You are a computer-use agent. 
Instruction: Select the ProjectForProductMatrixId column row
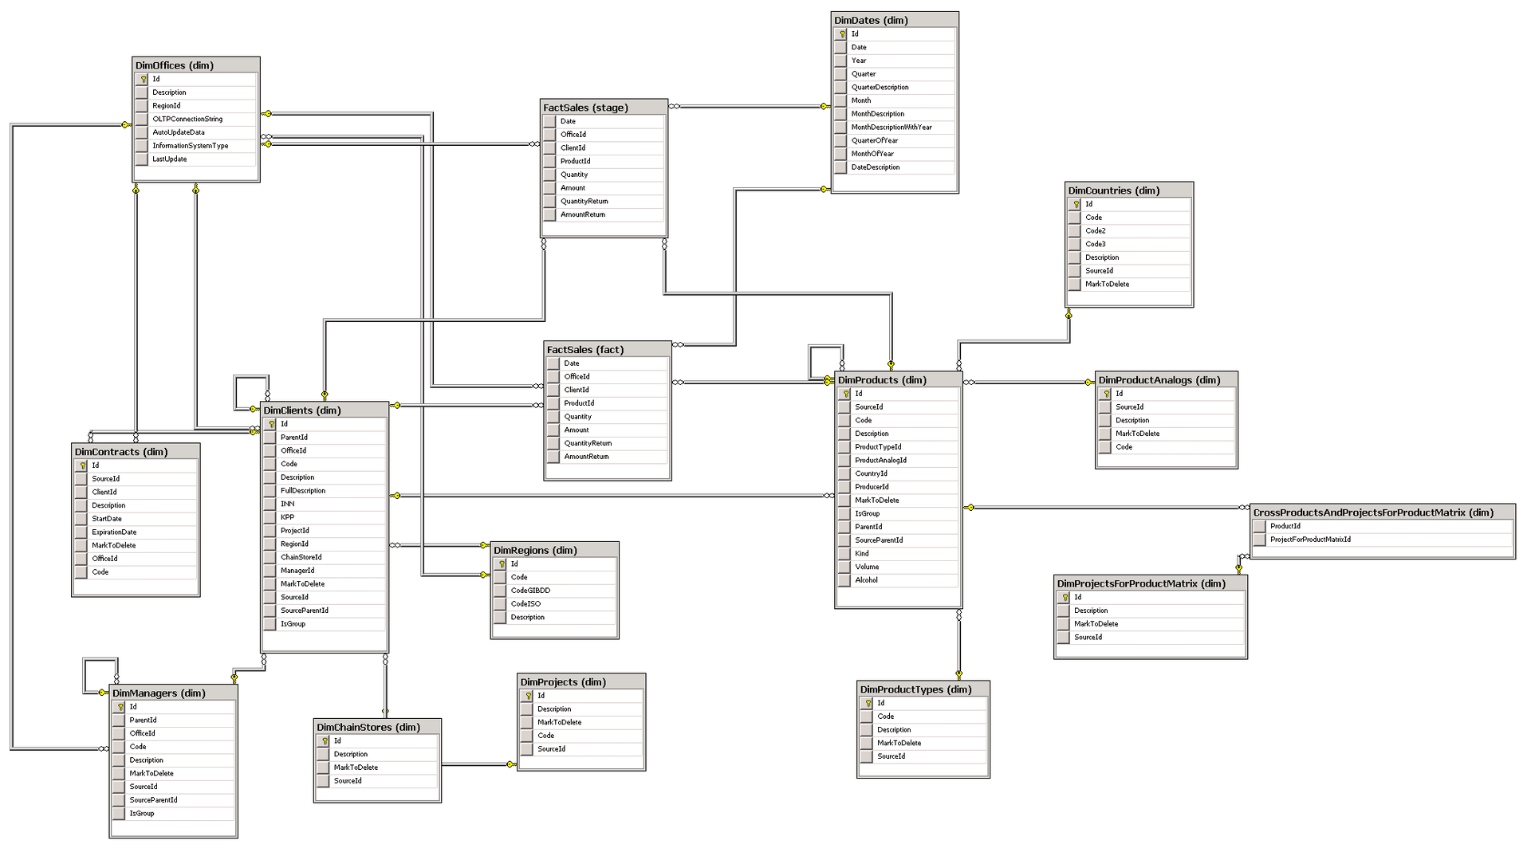coord(1383,540)
